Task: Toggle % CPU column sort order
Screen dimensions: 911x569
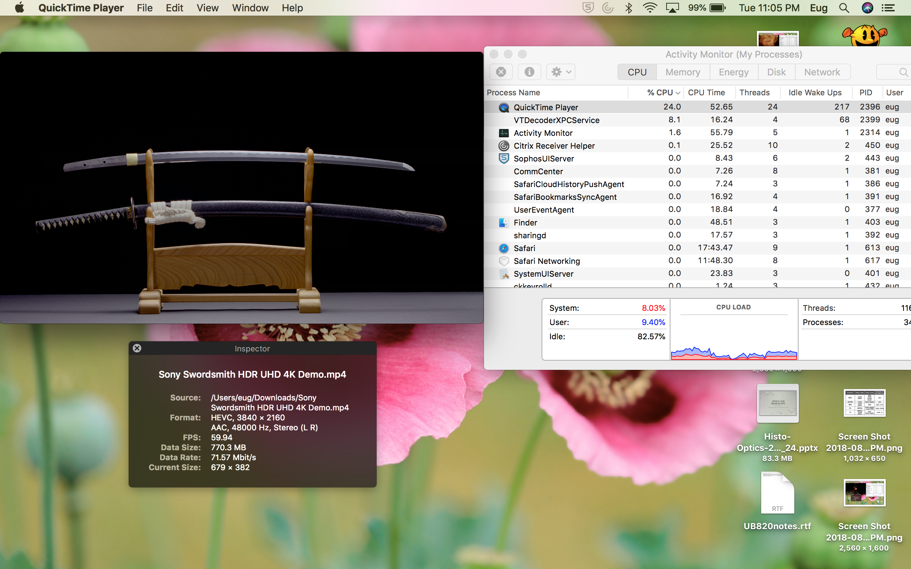Action: 663,92
